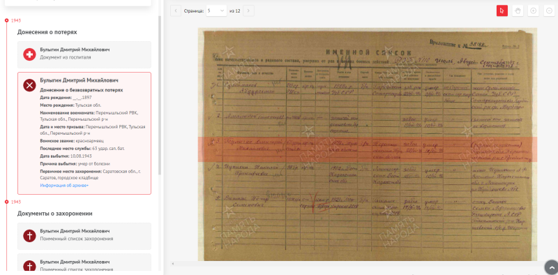
Task: Zoom out with the minus icon
Action: [550, 10]
